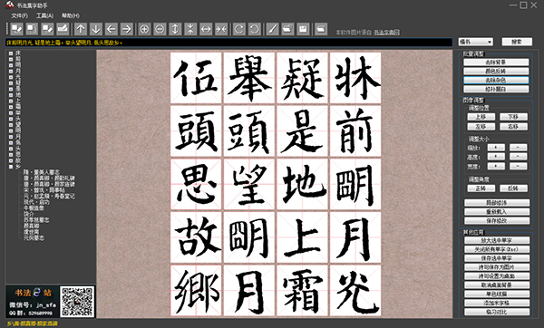Click the vertical stretch double-arrow icon

[x=175, y=29]
